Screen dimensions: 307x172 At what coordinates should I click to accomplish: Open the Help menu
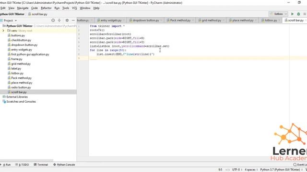point(96,8)
